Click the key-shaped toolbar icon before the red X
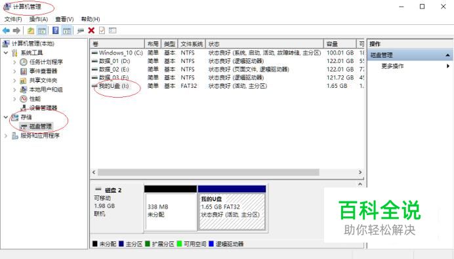This screenshot has height=259, width=454. tap(81, 30)
